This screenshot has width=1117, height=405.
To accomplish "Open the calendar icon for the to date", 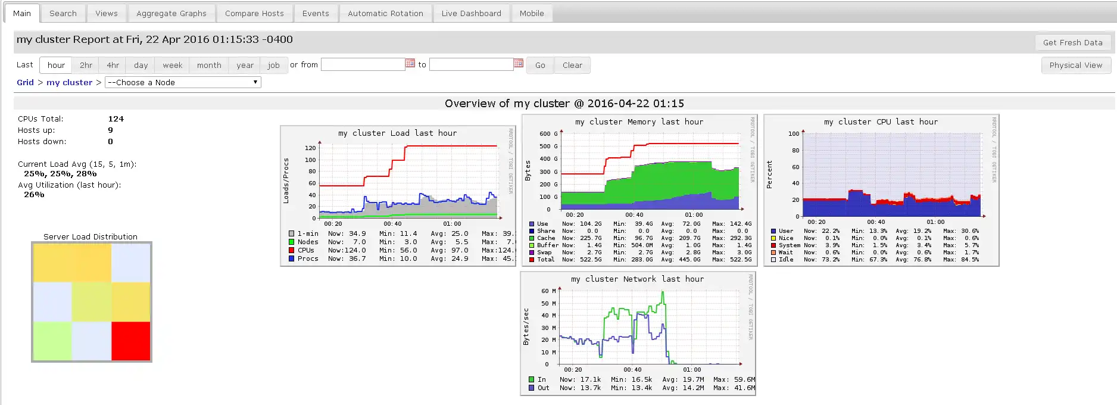I will [518, 63].
